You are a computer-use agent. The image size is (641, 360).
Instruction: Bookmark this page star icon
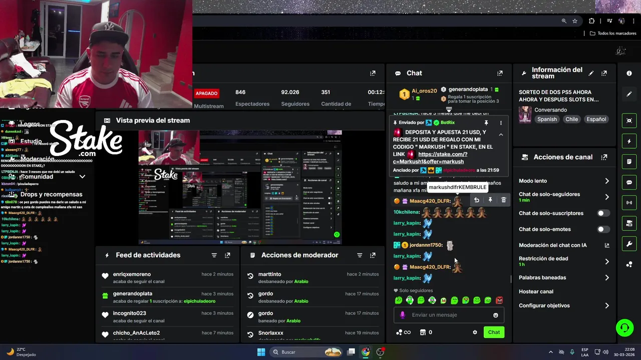575,21
